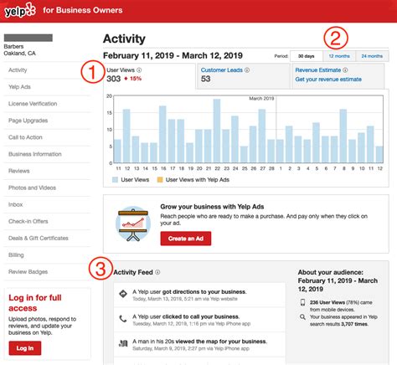The height and width of the screenshot is (365, 397).
Task: Click Get your revenue estimate link
Action: [x=328, y=80]
